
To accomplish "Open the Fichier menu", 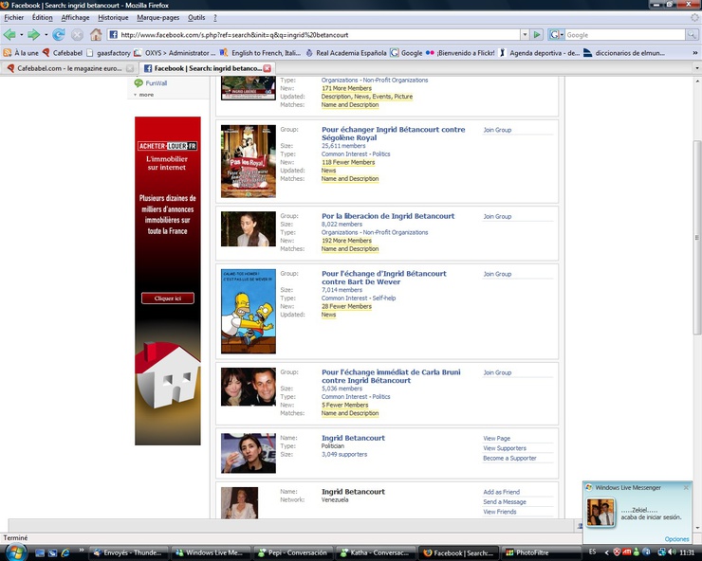I will click(x=14, y=17).
